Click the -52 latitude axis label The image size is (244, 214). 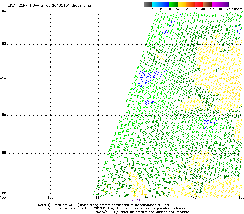(3, 44)
